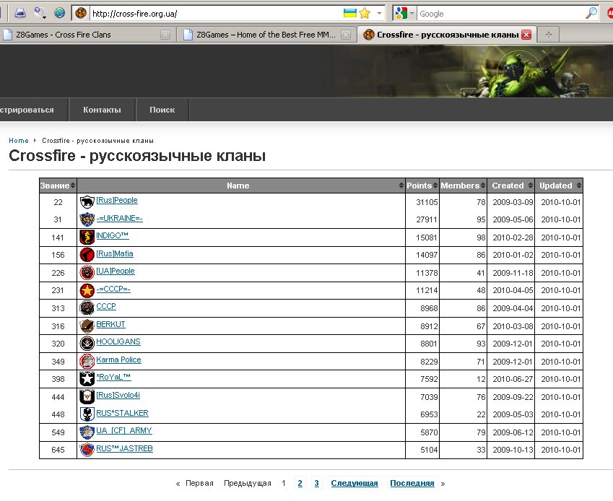
Task: Click the UA_[CF]_ARMY clan emblem
Action: pos(87,432)
